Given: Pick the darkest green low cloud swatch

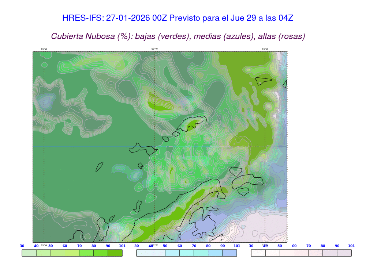Looking at the screenshot, I should coord(115,253).
